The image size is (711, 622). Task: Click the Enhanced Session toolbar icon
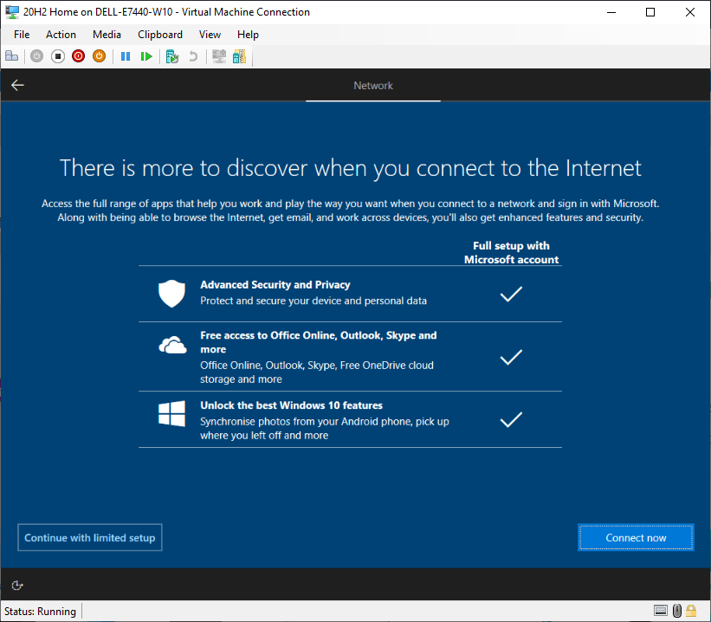point(219,56)
